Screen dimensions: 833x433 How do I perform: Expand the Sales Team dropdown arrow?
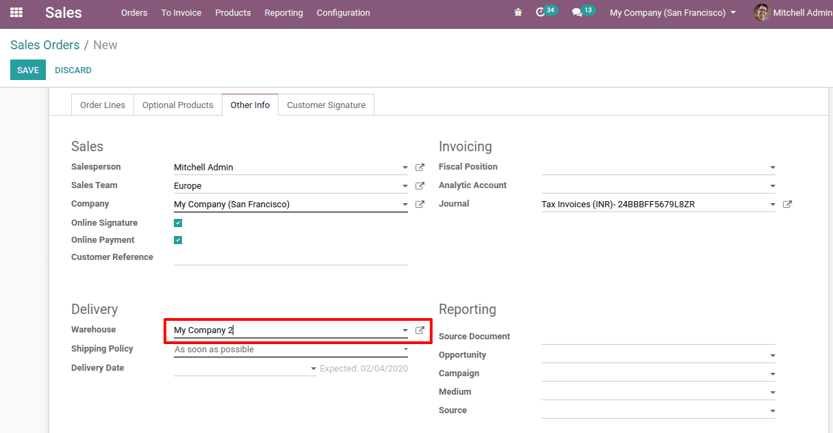(x=405, y=186)
